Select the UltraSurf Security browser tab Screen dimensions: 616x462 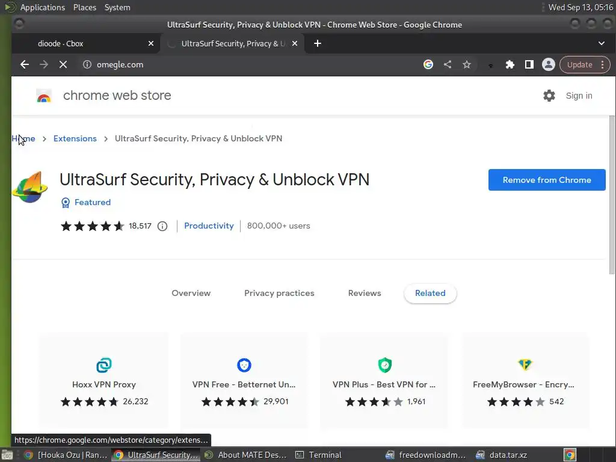pyautogui.click(x=233, y=43)
